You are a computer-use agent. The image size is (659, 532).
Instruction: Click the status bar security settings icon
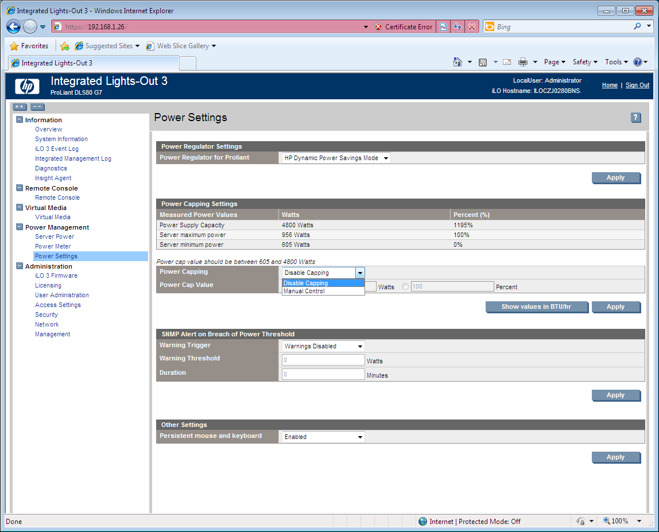(580, 521)
